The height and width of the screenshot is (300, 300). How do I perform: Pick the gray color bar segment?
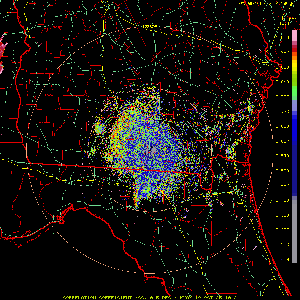pyautogui.click(x=294, y=232)
